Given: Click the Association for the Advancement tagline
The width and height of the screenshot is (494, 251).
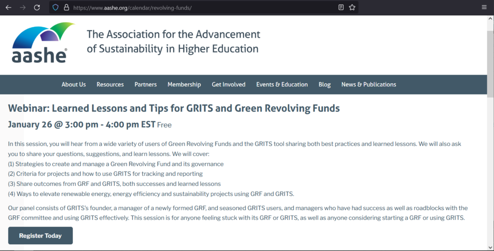Looking at the screenshot, I should pos(173,41).
